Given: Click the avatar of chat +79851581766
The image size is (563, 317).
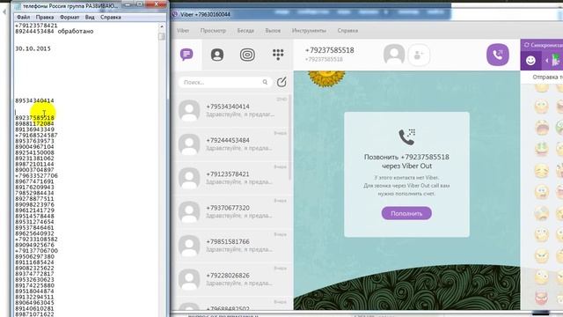Looking at the screenshot, I should pyautogui.click(x=189, y=246).
